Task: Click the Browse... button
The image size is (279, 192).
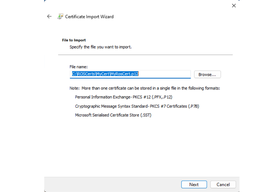Action: pos(207,74)
